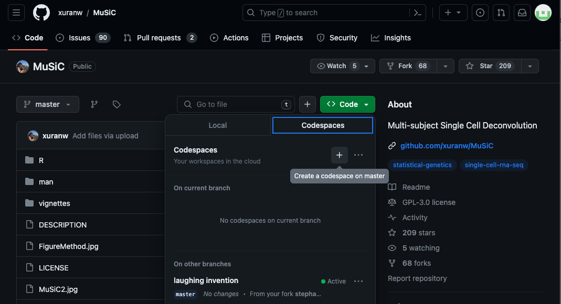561x304 pixels.
Task: View 5 watching link
Action: [x=421, y=248]
